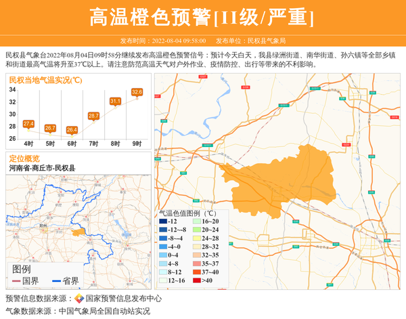This screenshot has width=406, height=319.
Task: Select the 16~20 light green color swatch
Action: 196,221
